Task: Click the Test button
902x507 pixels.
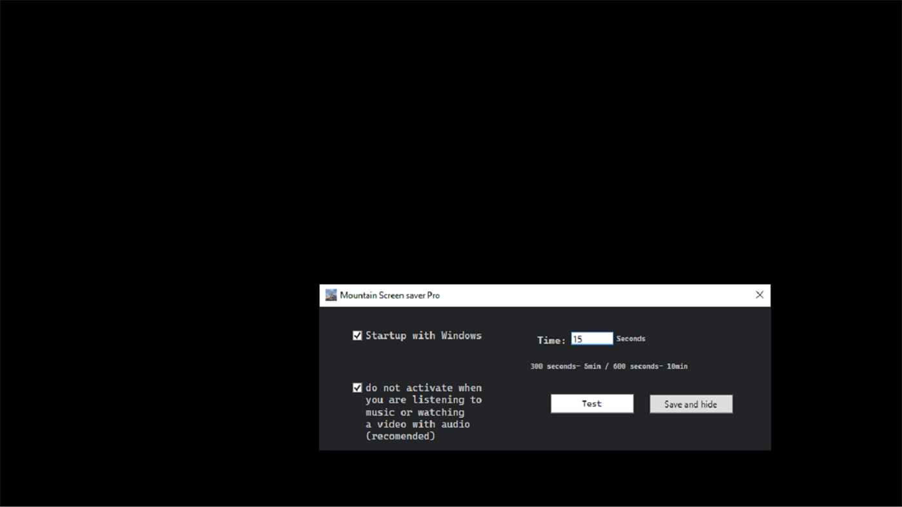Action: pyautogui.click(x=592, y=404)
